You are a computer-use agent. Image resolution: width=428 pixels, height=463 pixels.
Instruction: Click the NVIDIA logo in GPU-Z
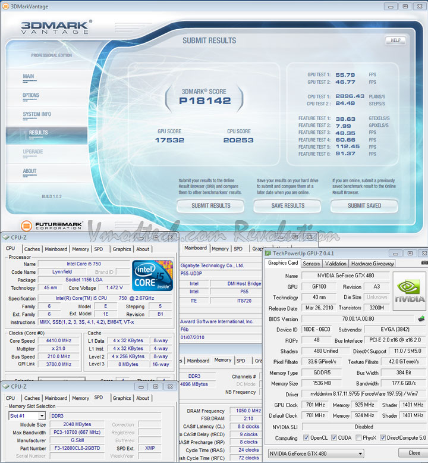pyautogui.click(x=410, y=291)
